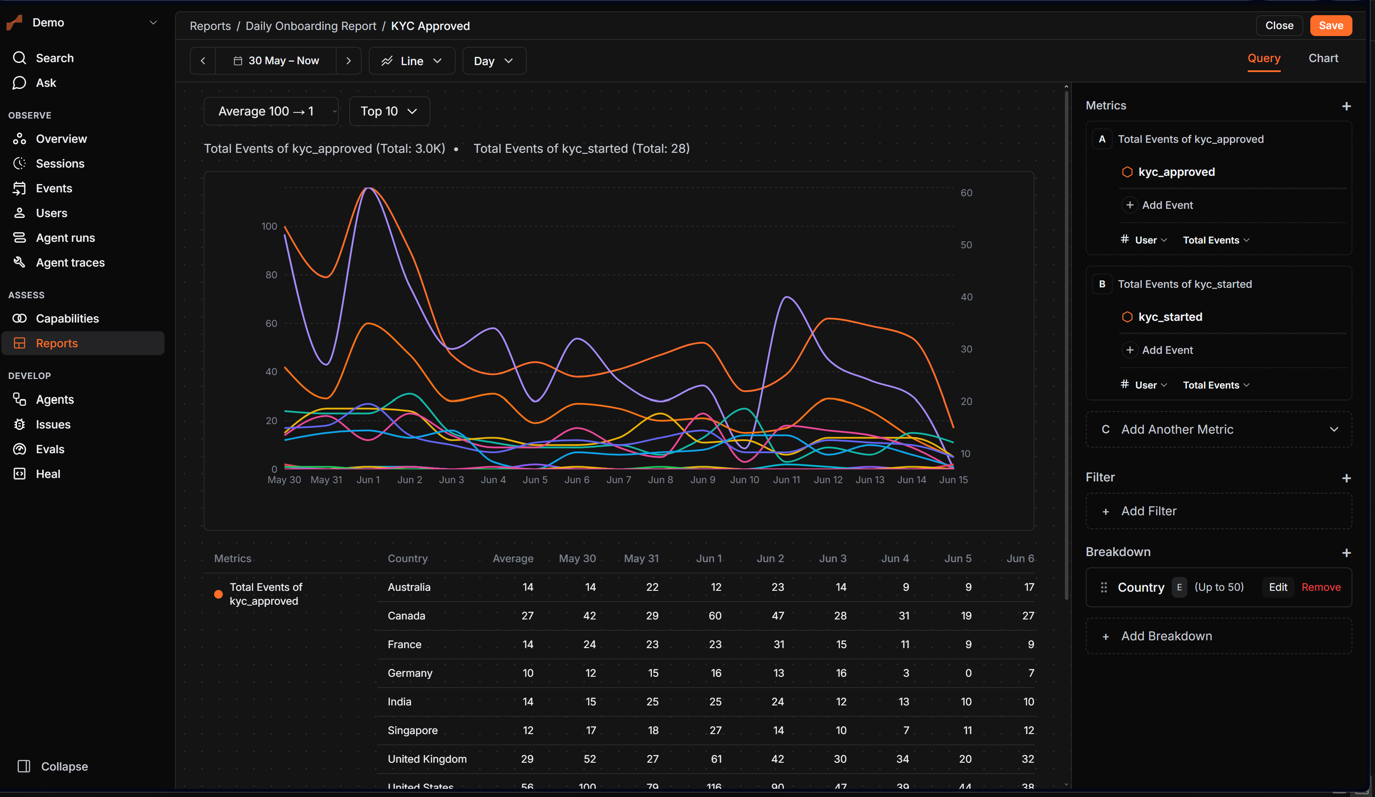Image resolution: width=1375 pixels, height=797 pixels.
Task: Add a new filter with plus icon
Action: (1346, 478)
